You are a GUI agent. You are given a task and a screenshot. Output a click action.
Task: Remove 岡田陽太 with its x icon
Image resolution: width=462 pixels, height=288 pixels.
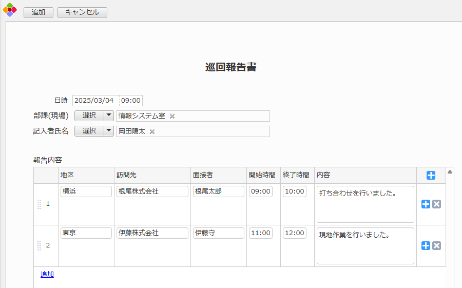152,131
